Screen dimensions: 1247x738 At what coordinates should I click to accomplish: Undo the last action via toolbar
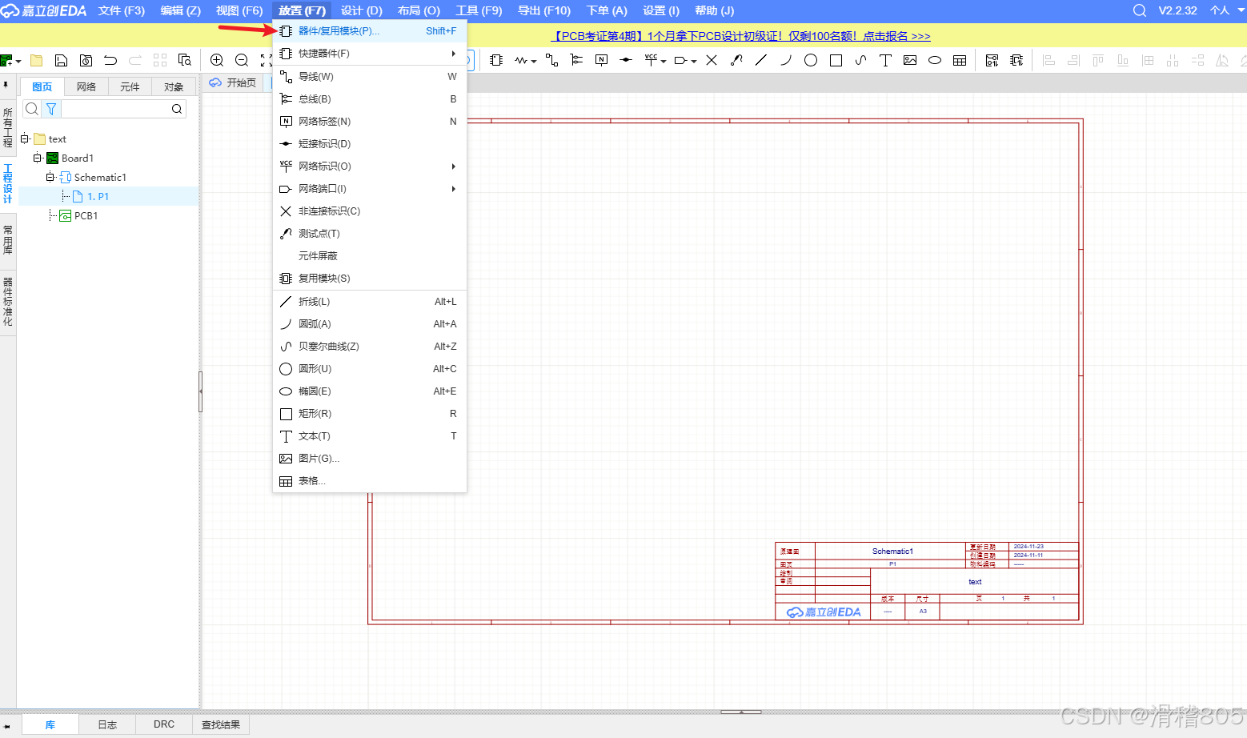110,60
